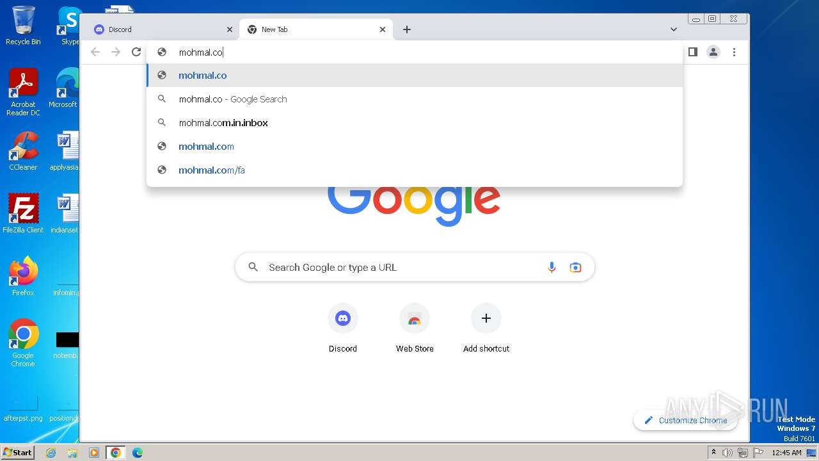The image size is (819, 461).
Task: Go back using Chrome's back arrow
Action: pos(95,52)
